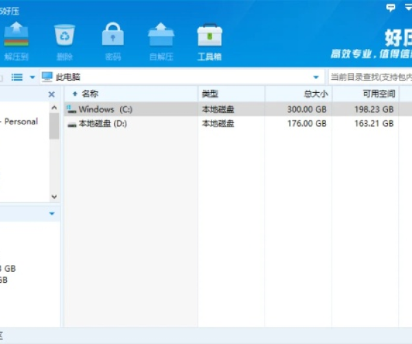Close the left sidebar panel
The width and height of the screenshot is (412, 344).
click(51, 94)
